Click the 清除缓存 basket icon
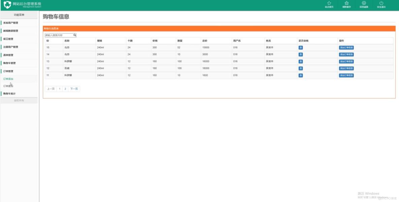 pyautogui.click(x=346, y=3)
